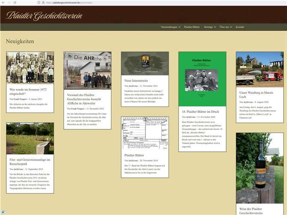Show site security via the padlock icon
Image resolution: width=287 pixels, height=215 pixels.
(43, 3)
